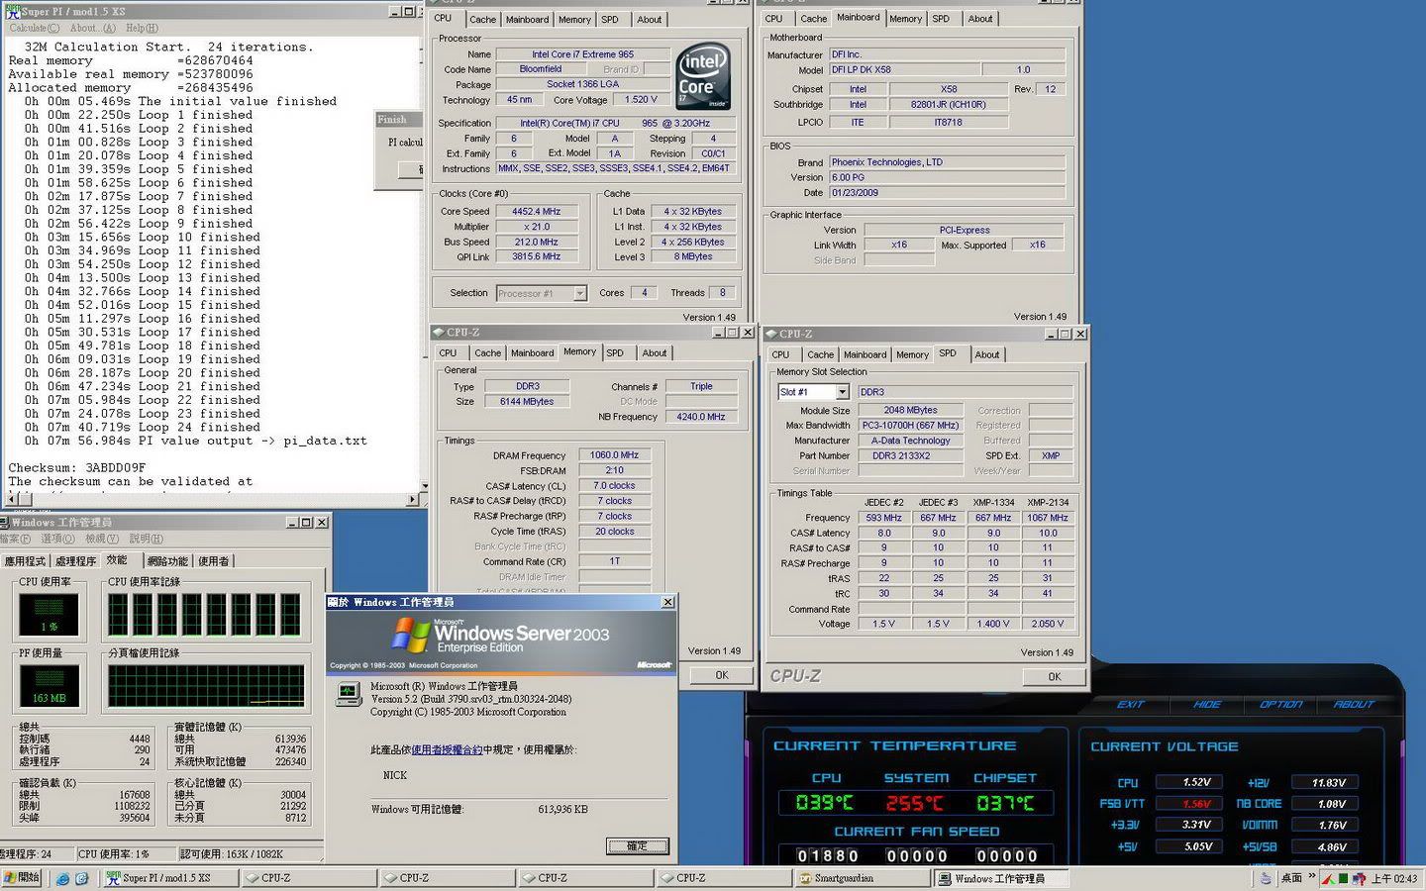This screenshot has width=1426, height=891.
Task: Click the Intel Core i7 logo in CPU-Z
Action: pyautogui.click(x=703, y=75)
